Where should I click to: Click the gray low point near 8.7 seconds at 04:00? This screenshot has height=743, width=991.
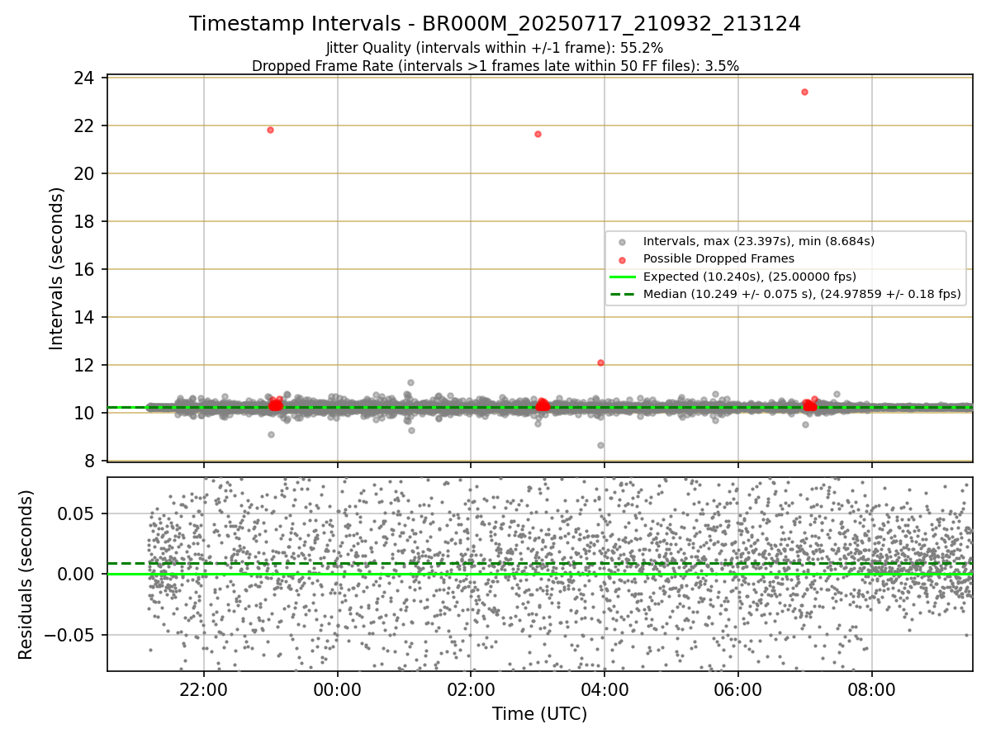(600, 445)
